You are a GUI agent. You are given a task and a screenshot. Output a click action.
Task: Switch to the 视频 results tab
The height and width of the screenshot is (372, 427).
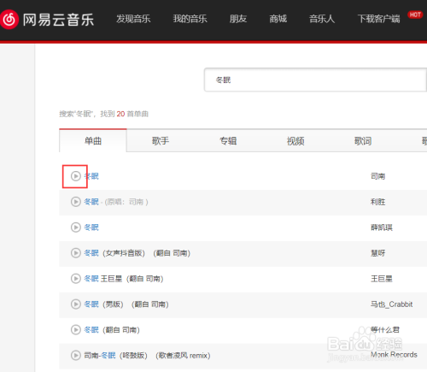[x=295, y=141]
